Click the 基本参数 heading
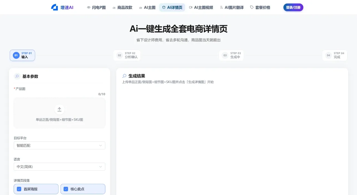357x195 pixels. (30, 76)
